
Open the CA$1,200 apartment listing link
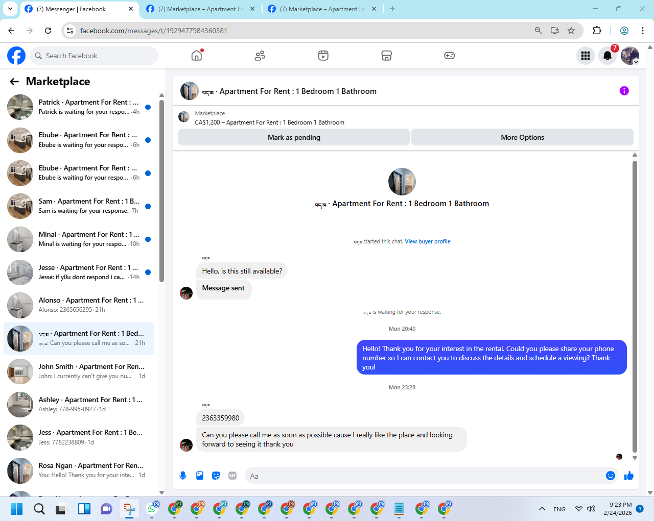tap(269, 122)
